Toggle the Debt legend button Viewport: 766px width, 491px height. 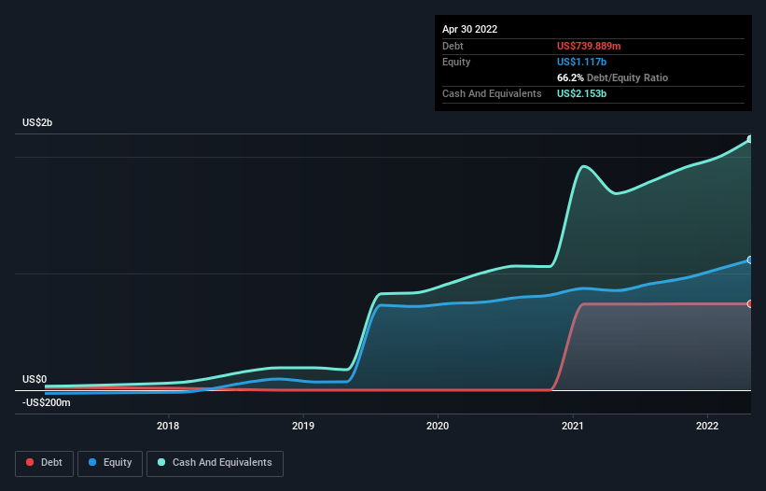(45, 463)
